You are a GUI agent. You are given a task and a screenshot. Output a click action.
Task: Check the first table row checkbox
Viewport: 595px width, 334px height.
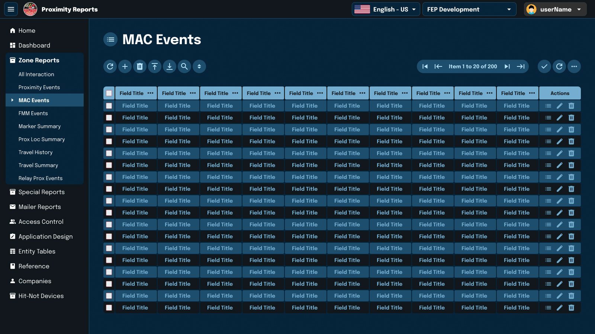[x=109, y=106]
